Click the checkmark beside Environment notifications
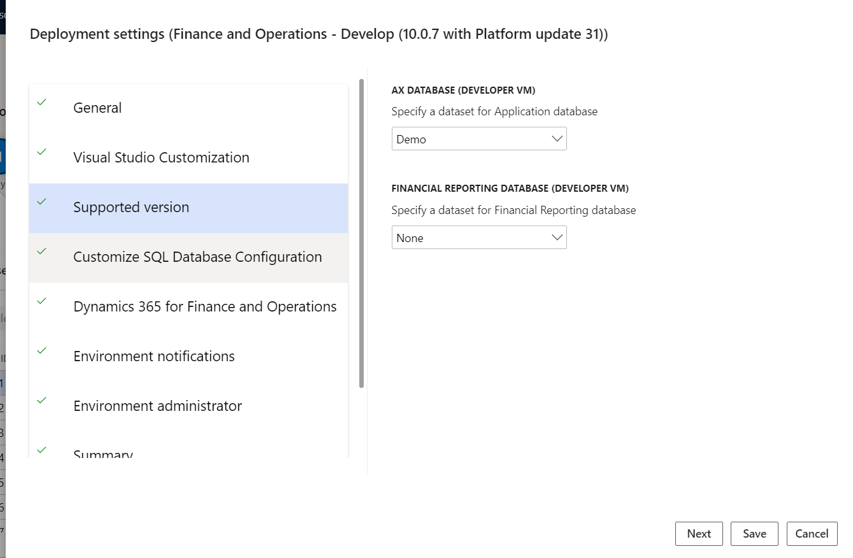 42,350
